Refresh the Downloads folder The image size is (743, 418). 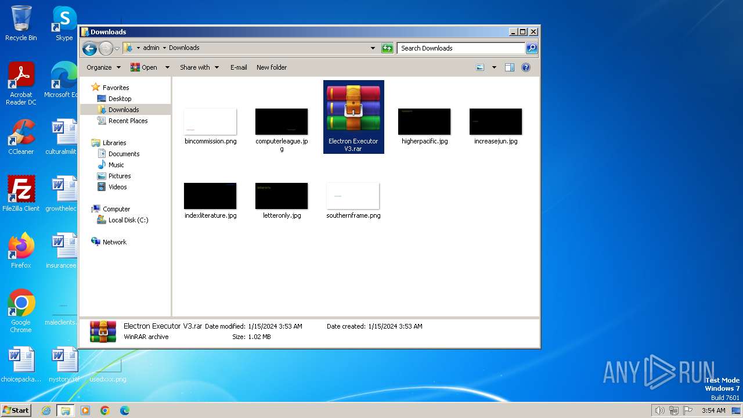pos(387,48)
